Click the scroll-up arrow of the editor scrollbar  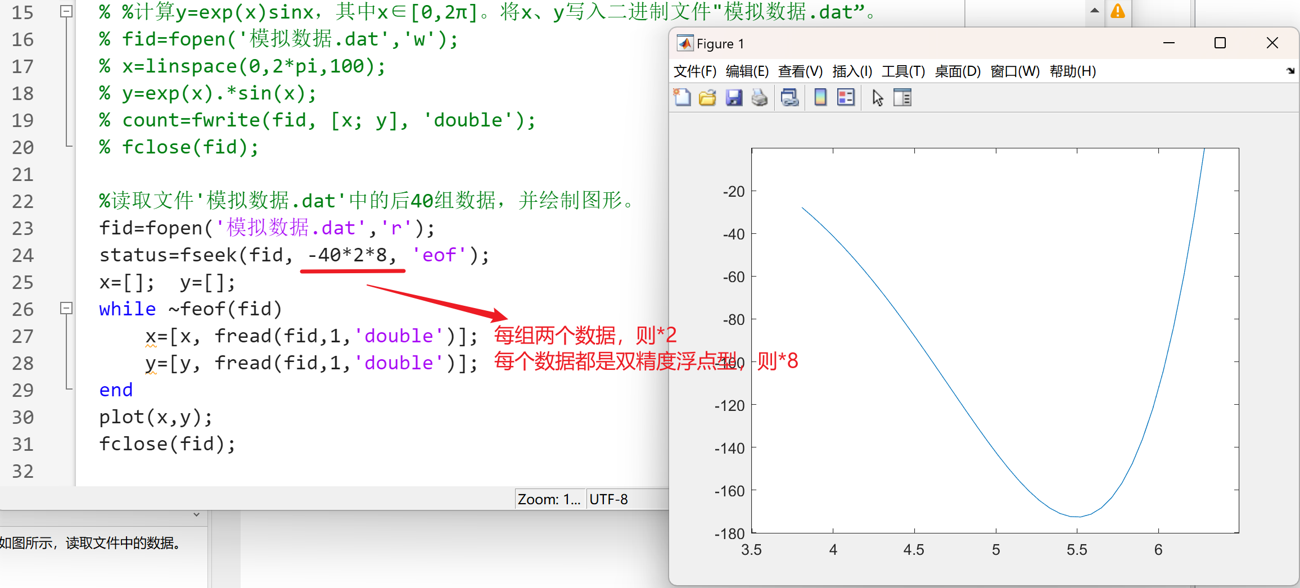coord(1094,11)
